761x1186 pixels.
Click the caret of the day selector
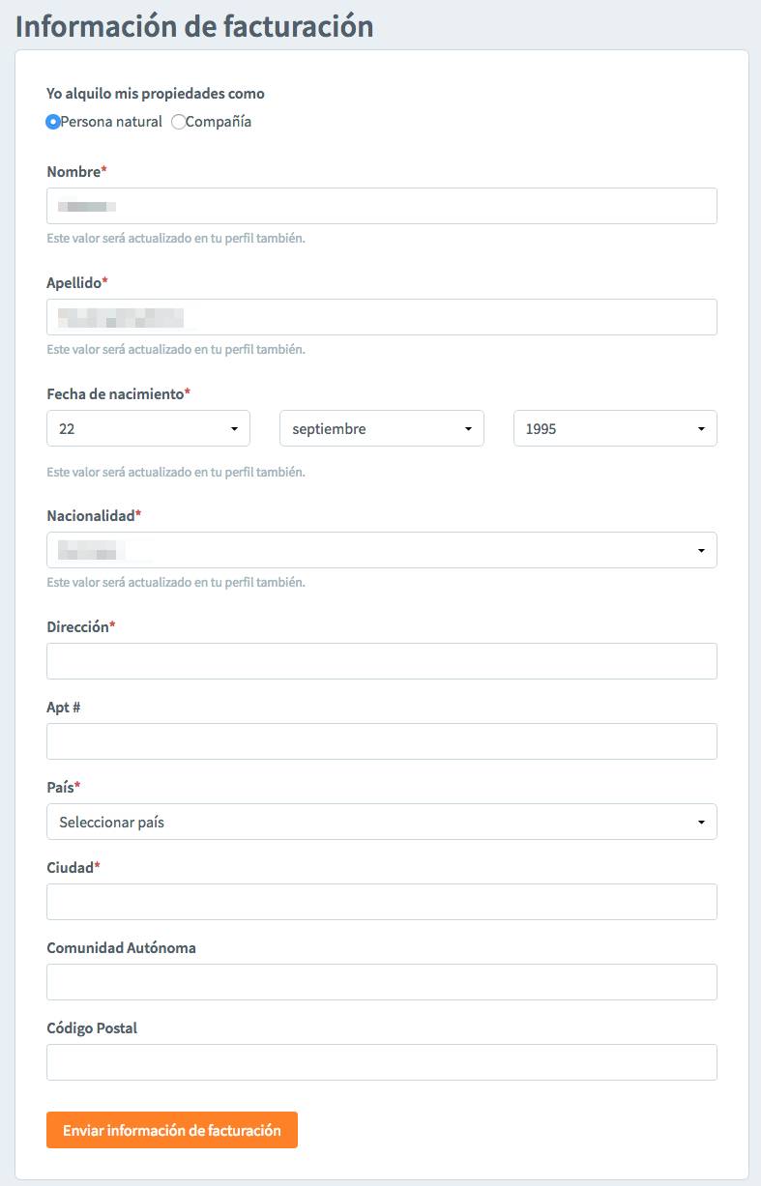click(x=234, y=429)
